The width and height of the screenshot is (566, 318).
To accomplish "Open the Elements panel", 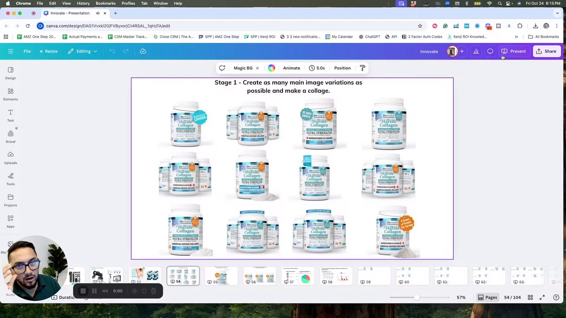I will (x=10, y=94).
